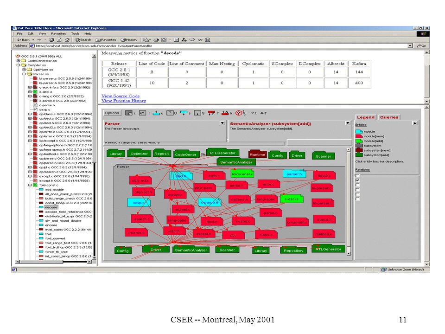Viewport: 445px width, 334px height.
Task: Open the History toolbar button
Action: pos(129,40)
